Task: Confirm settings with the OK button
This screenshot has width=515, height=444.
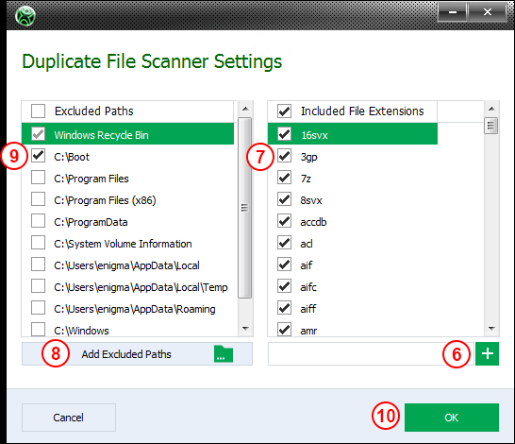Action: 452,418
